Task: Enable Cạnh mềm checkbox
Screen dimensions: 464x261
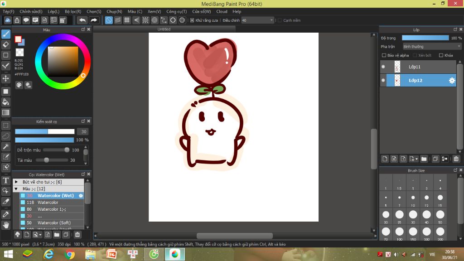Action: click(x=280, y=20)
